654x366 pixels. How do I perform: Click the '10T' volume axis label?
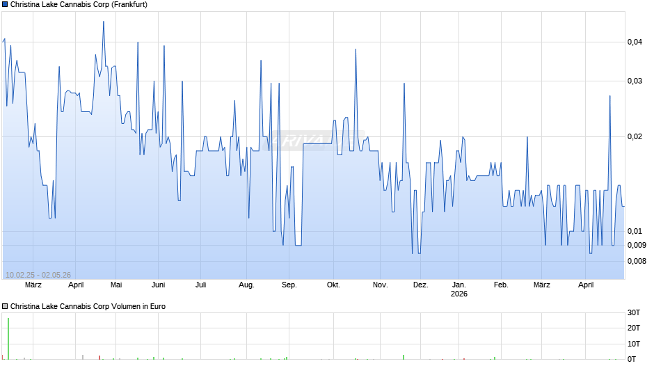(x=634, y=344)
